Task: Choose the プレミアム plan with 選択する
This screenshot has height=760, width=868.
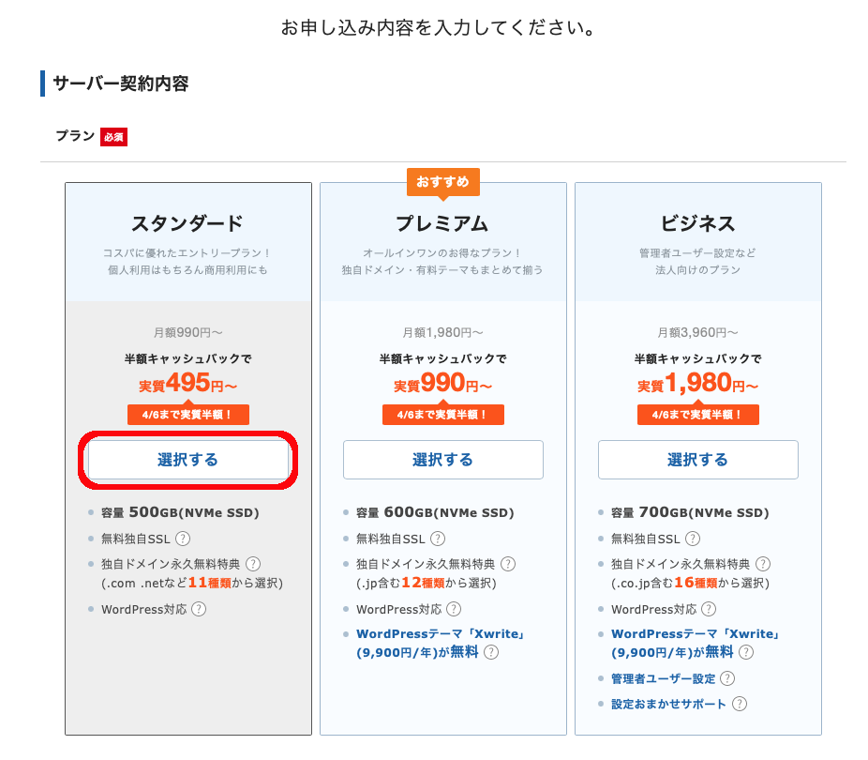Action: pos(442,460)
